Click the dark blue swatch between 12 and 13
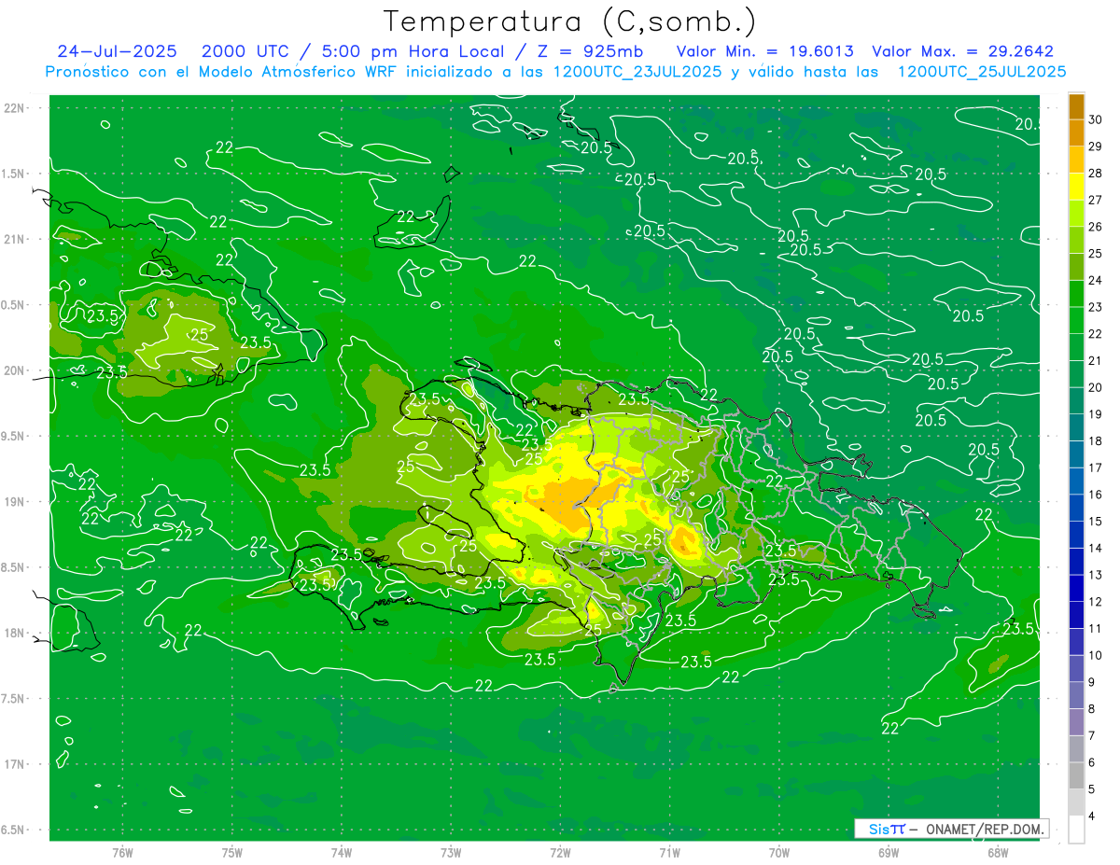 point(1076,589)
